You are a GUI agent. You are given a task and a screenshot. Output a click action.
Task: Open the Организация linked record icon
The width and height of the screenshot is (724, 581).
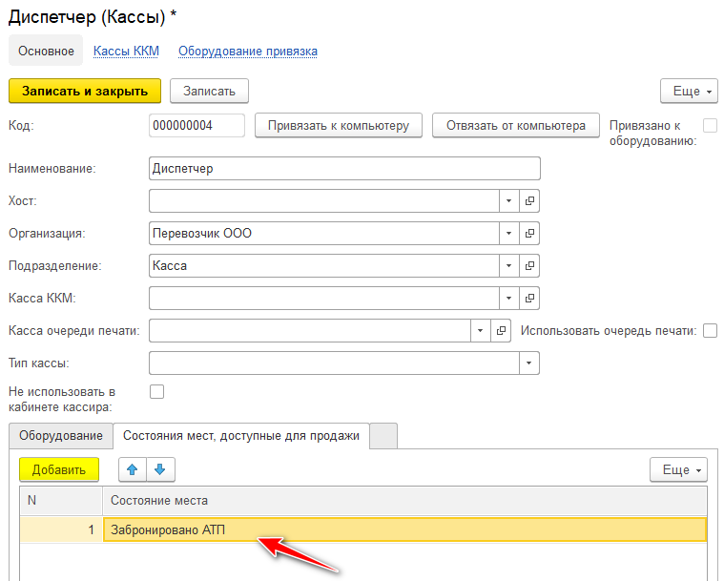coord(530,234)
